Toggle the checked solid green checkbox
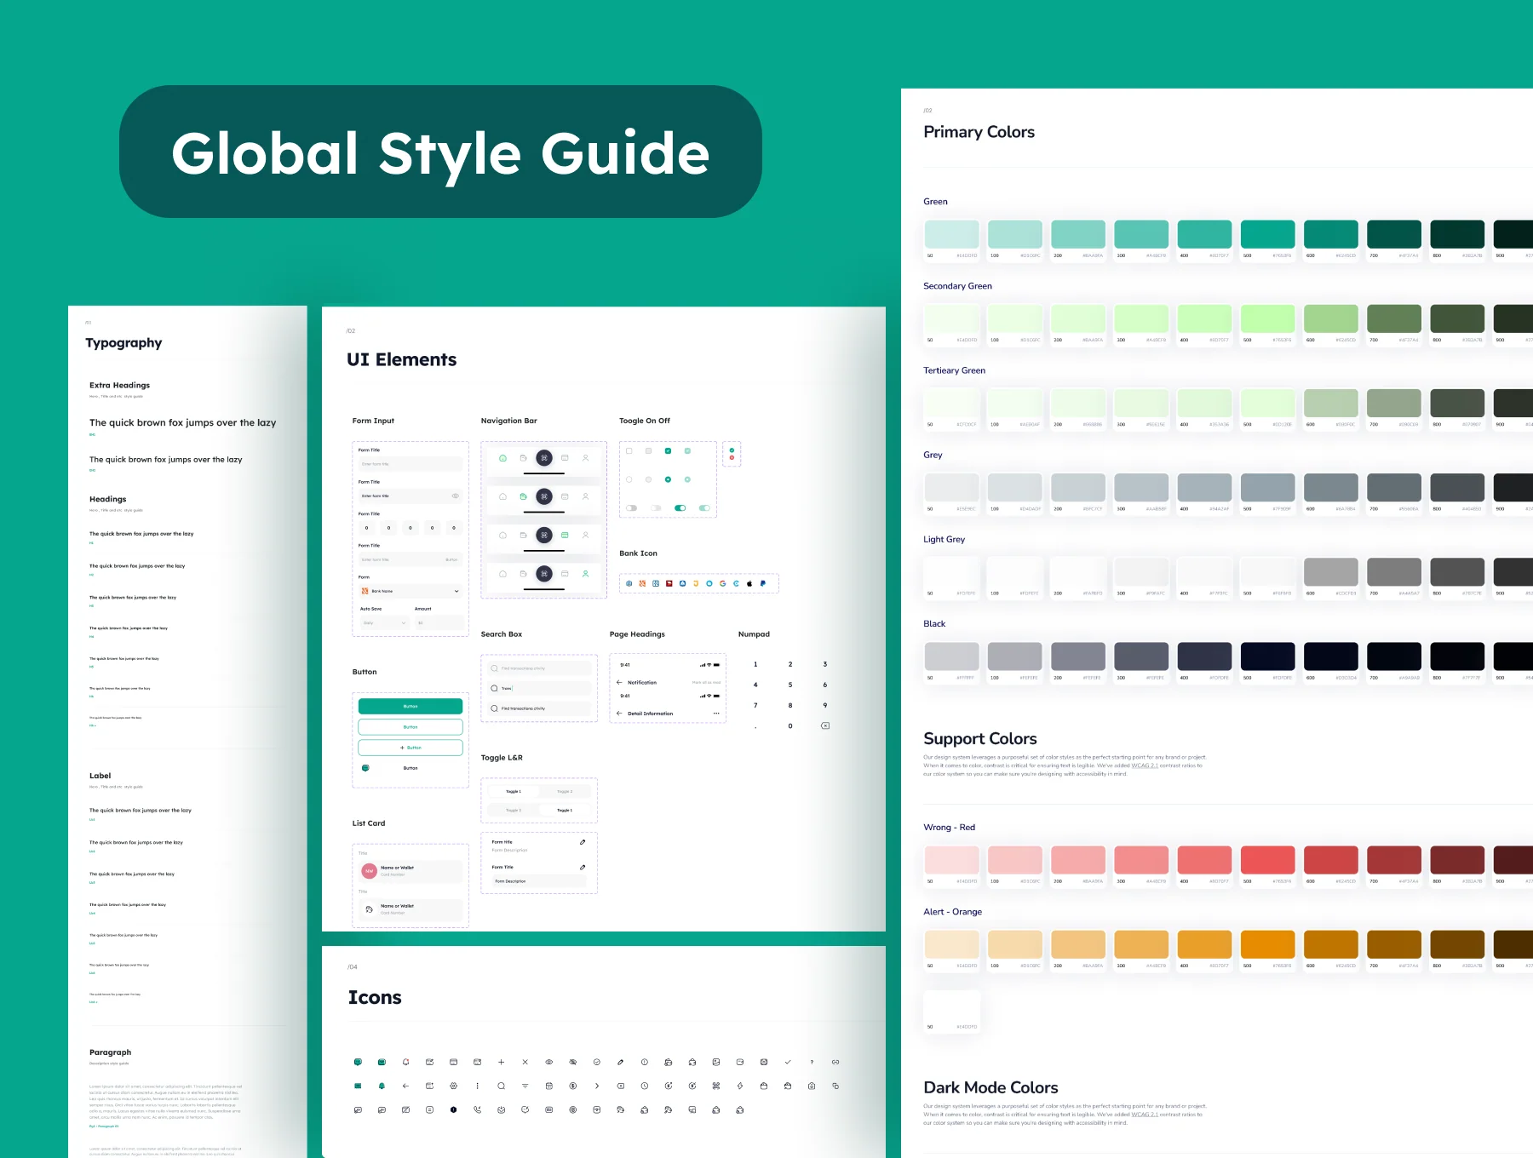The height and width of the screenshot is (1158, 1533). click(668, 450)
